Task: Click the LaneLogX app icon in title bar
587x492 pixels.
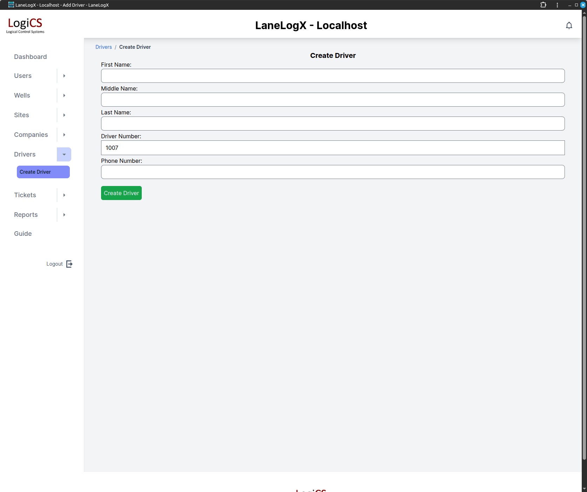Action: (x=11, y=5)
